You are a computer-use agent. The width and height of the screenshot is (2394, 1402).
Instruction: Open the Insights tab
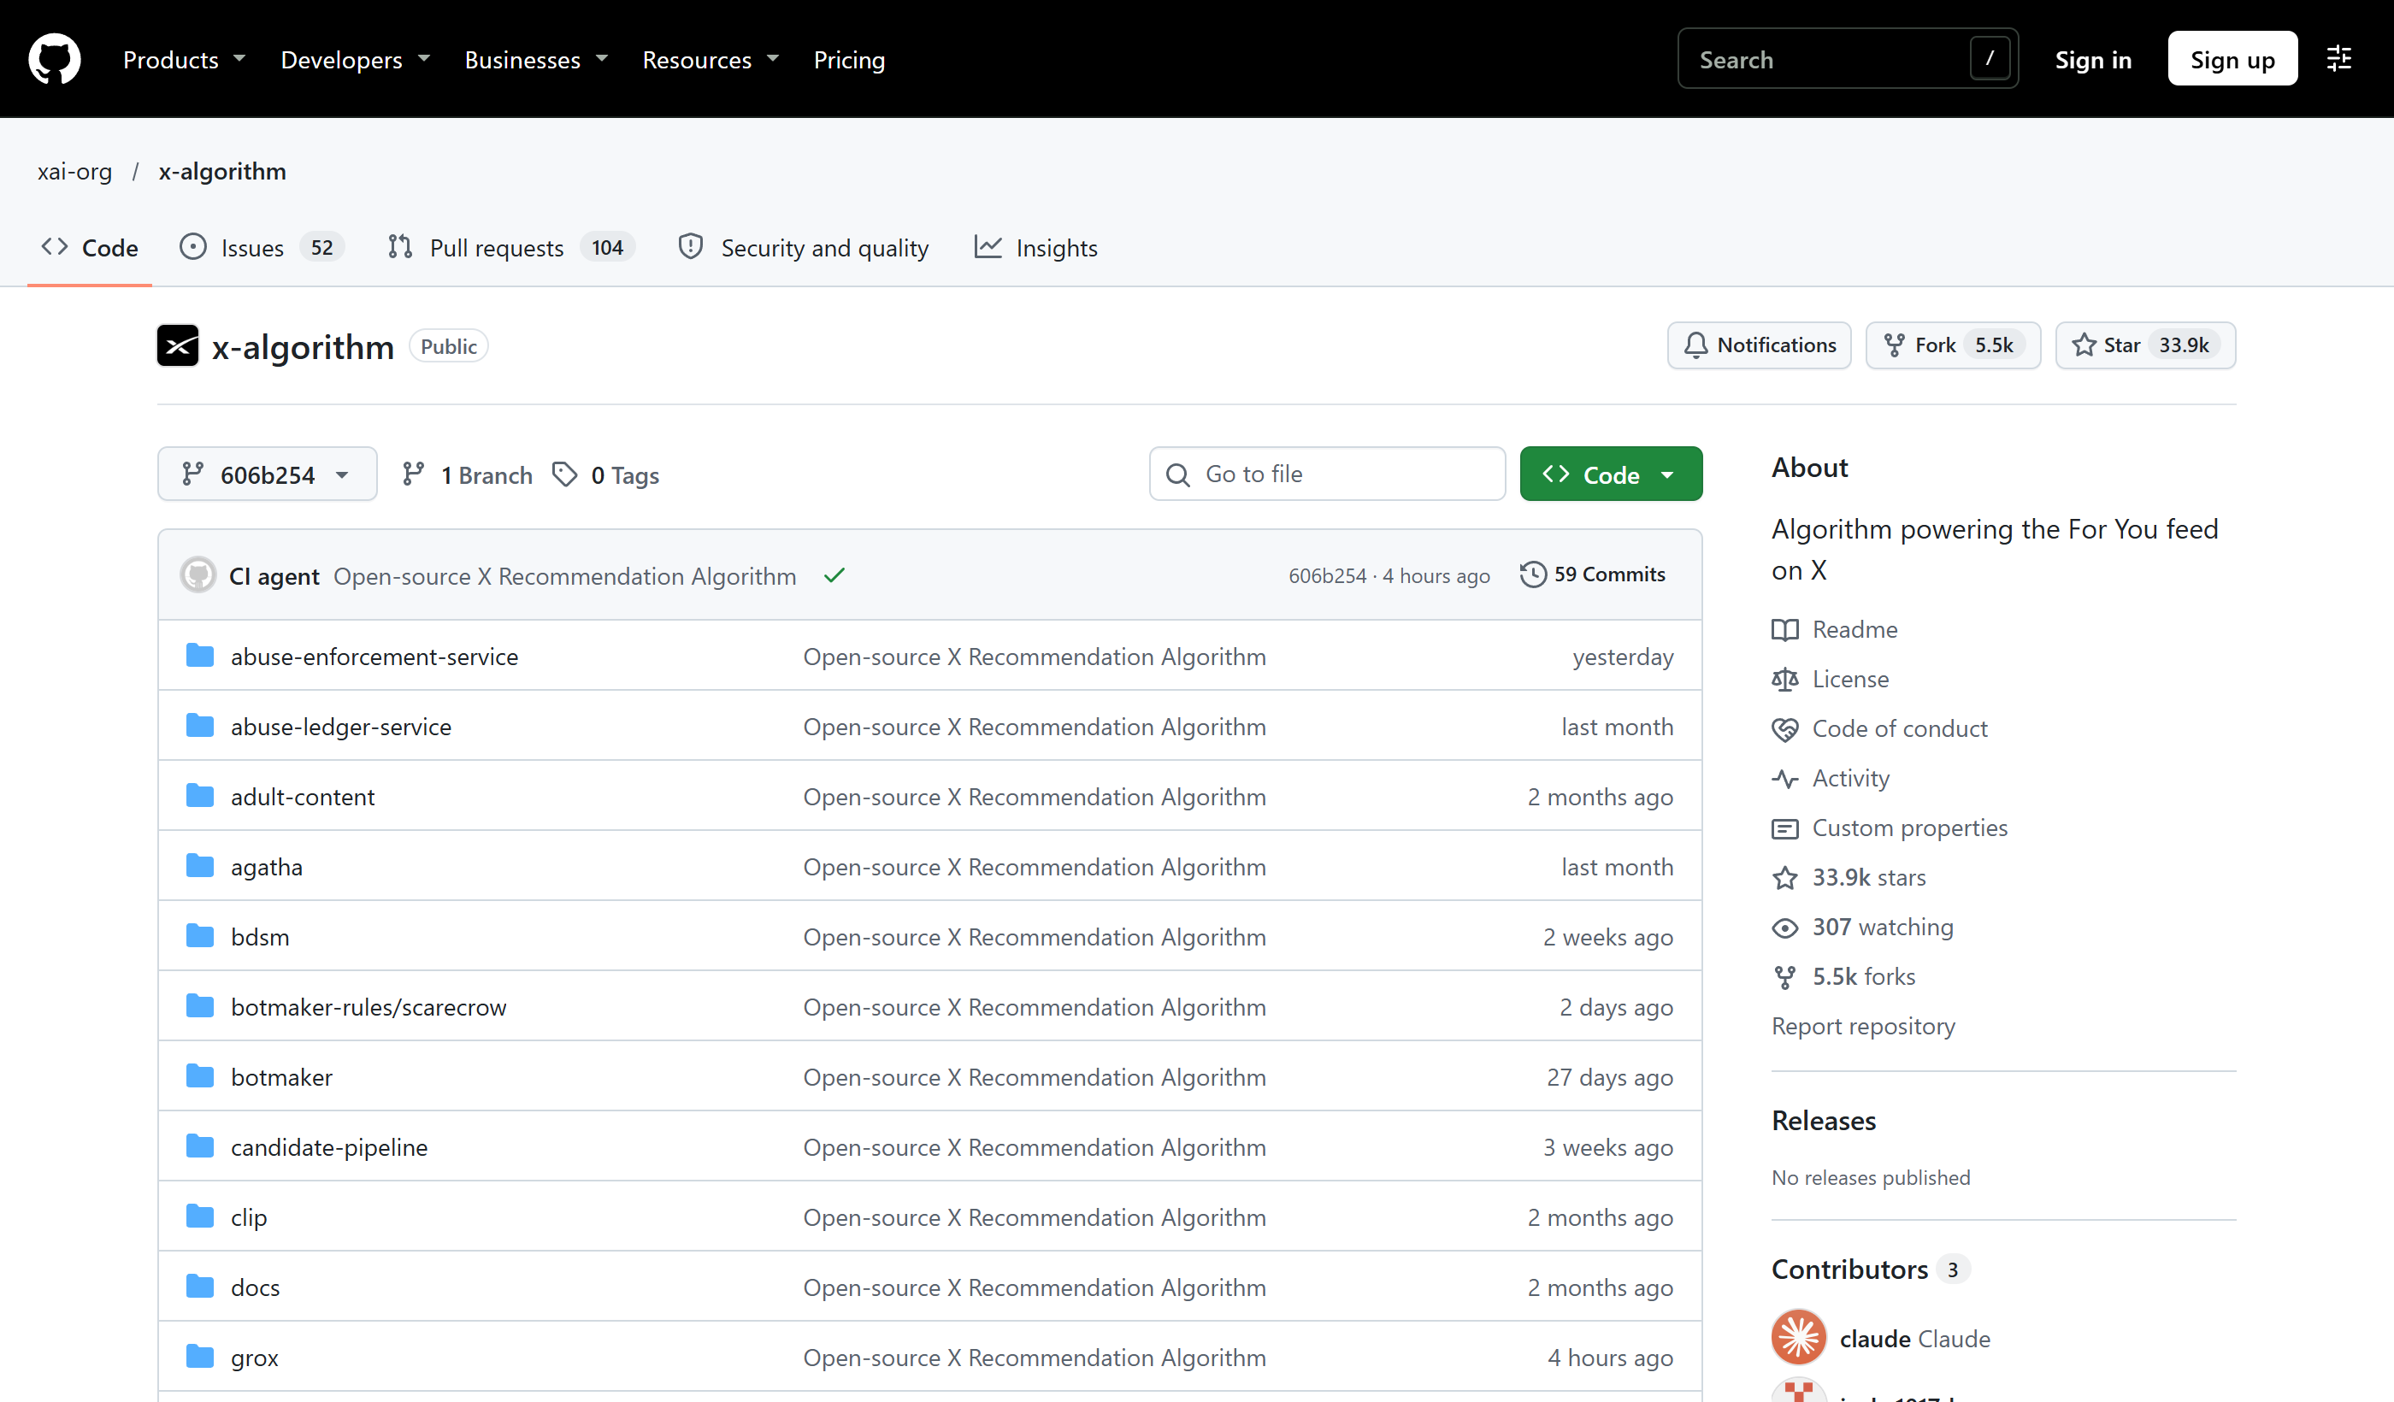click(x=1036, y=248)
